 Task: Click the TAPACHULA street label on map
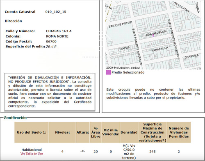[160, 49]
